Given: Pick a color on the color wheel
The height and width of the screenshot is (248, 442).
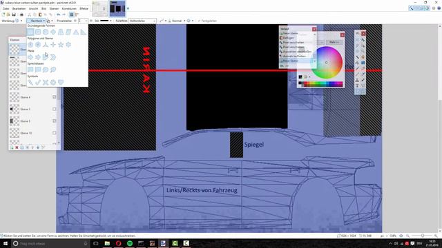Looking at the screenshot, I should pyautogui.click(x=327, y=63).
